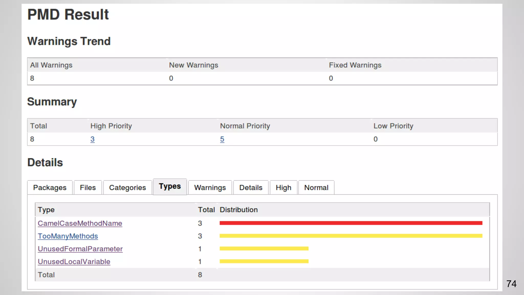Switch to the Warnings tab
This screenshot has height=295, width=524.
(210, 188)
